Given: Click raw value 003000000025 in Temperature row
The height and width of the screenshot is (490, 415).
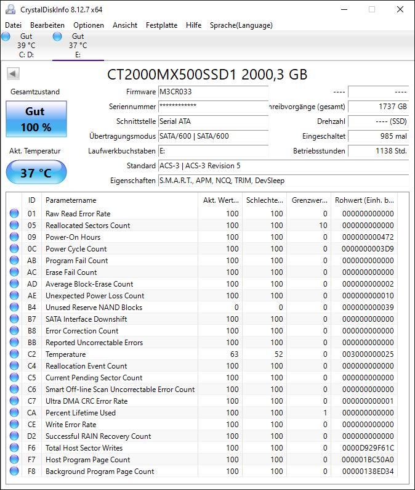Looking at the screenshot, I should (368, 354).
